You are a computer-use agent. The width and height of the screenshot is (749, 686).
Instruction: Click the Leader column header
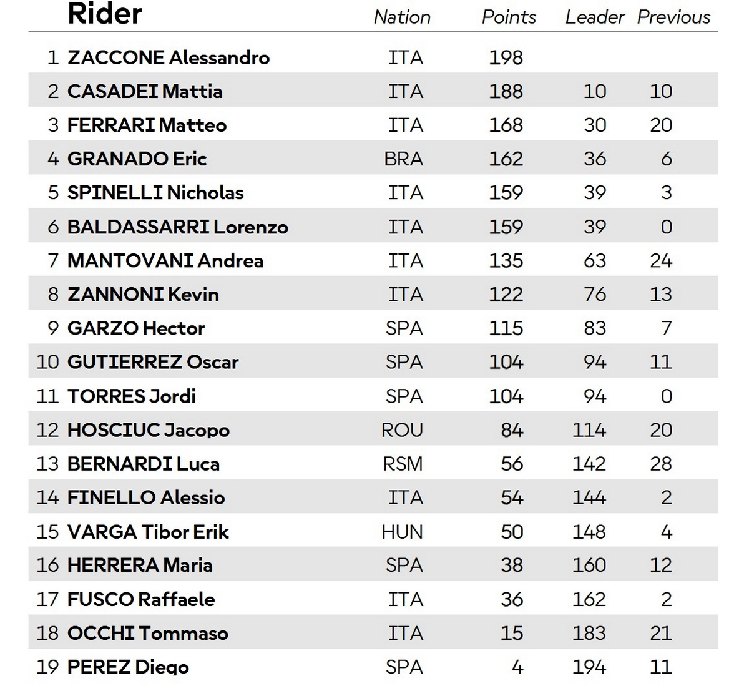click(x=595, y=17)
